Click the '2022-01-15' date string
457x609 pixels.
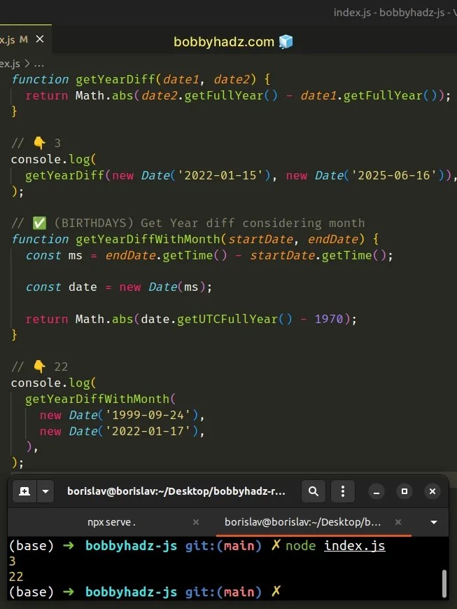(220, 175)
